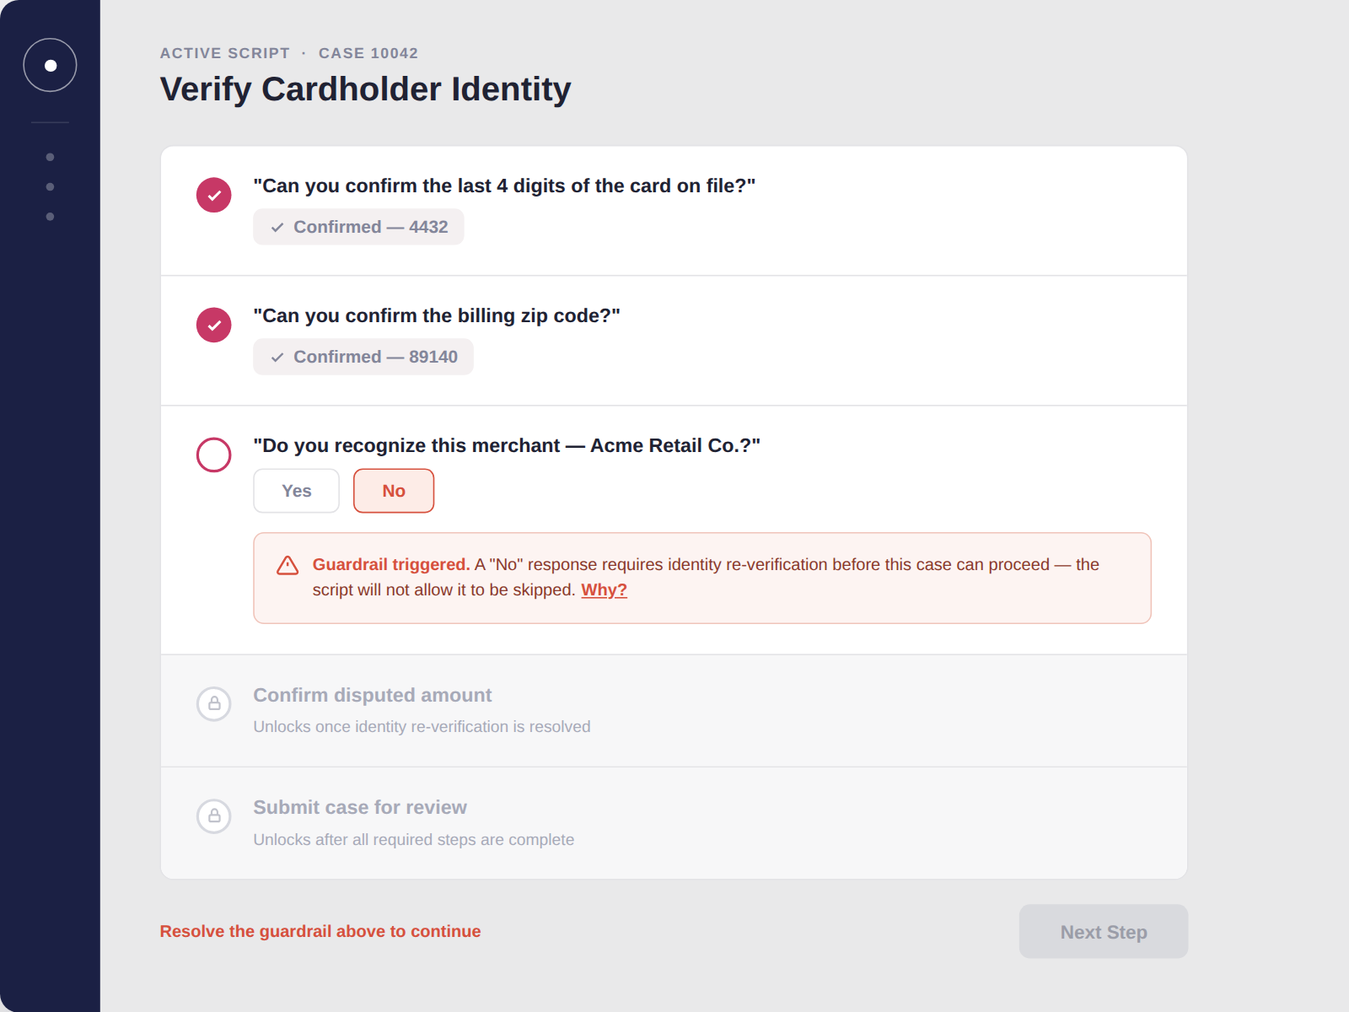Select the second sidebar dot
The height and width of the screenshot is (1012, 1349).
coord(50,186)
